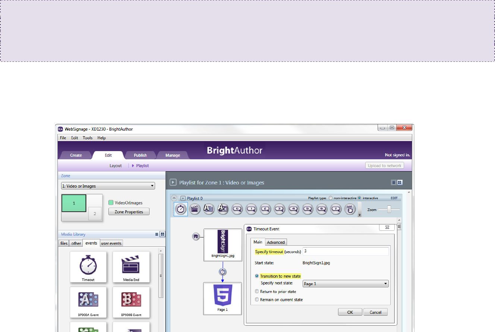Pick the number 0 event icon in the toolbar
This screenshot has height=332, width=495.
(x=237, y=209)
